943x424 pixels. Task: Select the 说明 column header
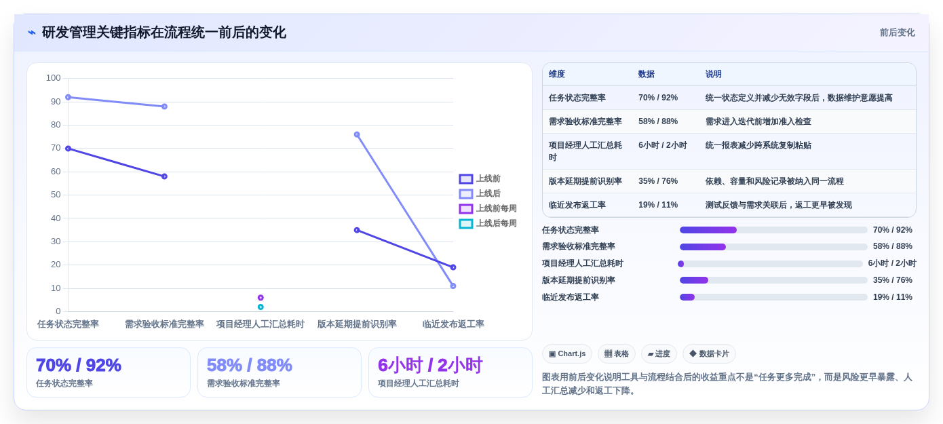714,75
